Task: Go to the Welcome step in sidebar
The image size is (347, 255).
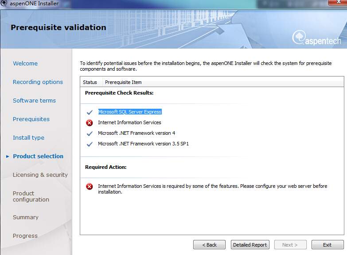Action: coord(25,64)
